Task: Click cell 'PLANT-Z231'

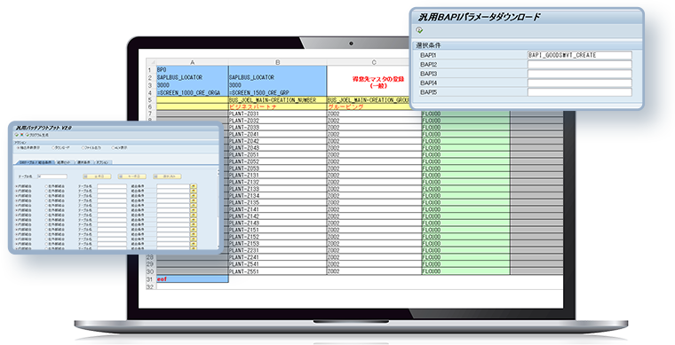Action: click(x=278, y=250)
